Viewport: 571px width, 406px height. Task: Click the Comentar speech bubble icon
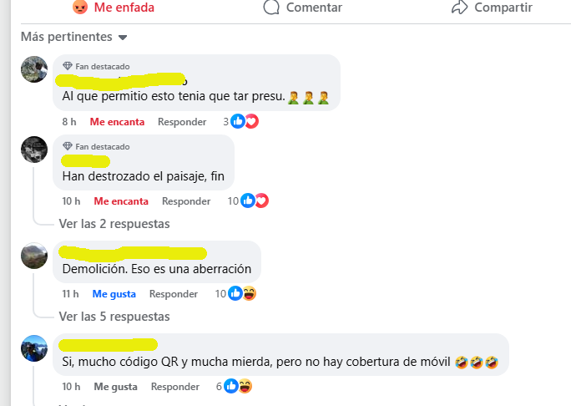point(271,7)
